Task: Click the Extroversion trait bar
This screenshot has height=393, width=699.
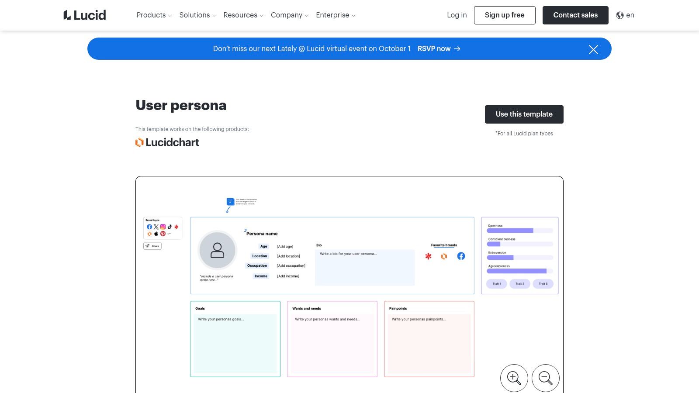Action: (x=520, y=258)
